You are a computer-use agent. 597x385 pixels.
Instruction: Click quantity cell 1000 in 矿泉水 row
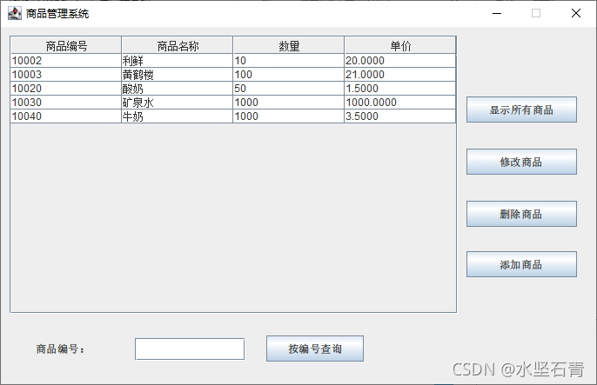coord(289,103)
